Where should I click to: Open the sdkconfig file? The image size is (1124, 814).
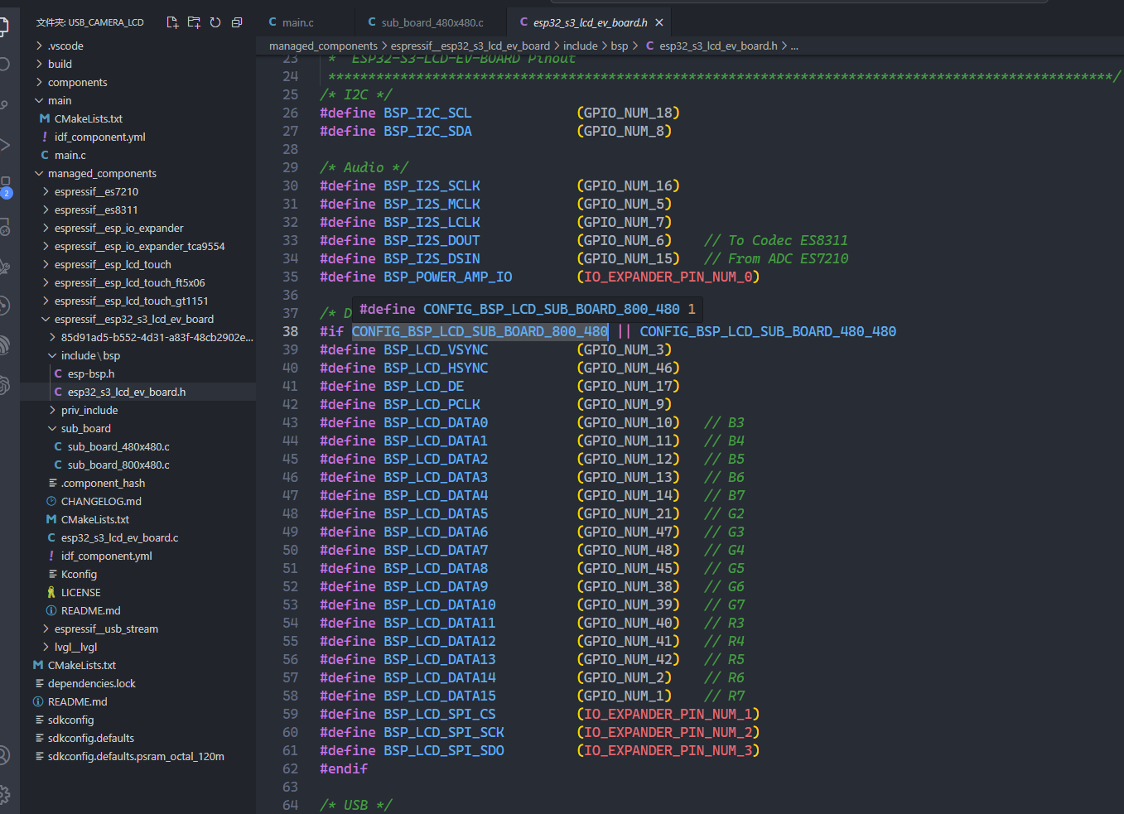pyautogui.click(x=71, y=720)
